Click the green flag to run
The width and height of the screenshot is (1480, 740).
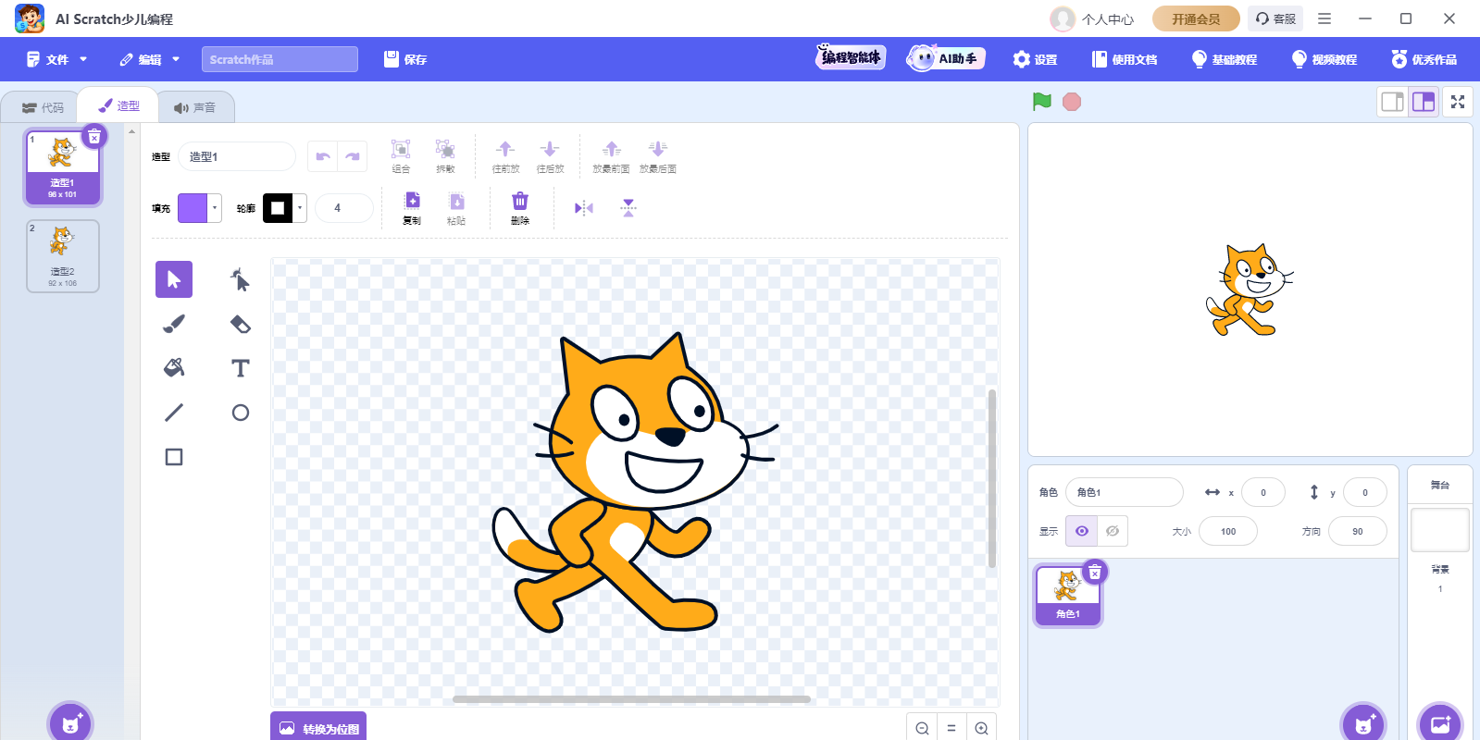click(x=1042, y=102)
